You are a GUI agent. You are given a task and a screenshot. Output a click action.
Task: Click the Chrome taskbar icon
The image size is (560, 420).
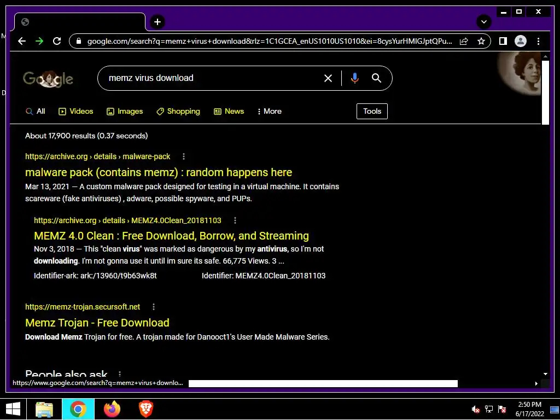(78, 409)
